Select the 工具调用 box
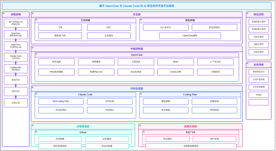This screenshot has height=151, width=276. pos(136,62)
